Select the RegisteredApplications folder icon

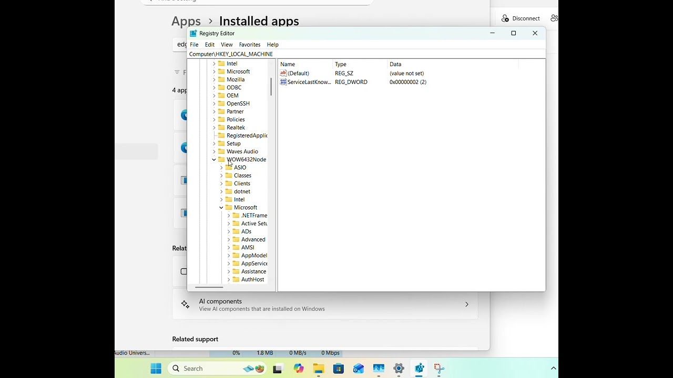pyautogui.click(x=221, y=135)
